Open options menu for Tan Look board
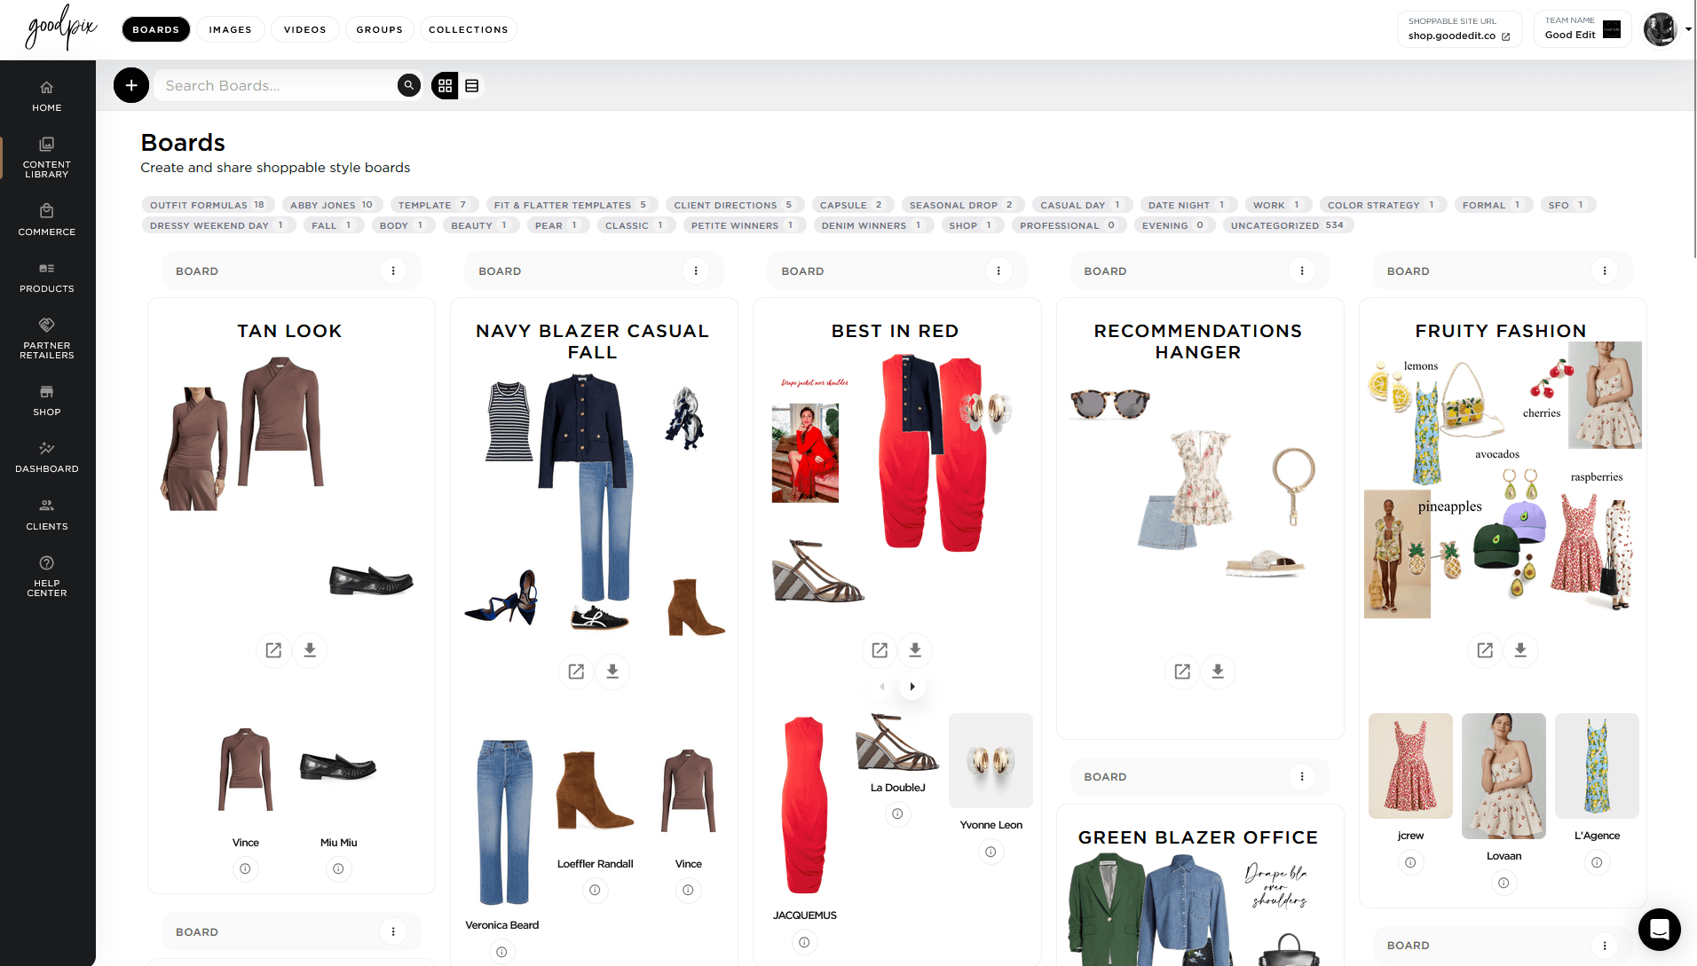 click(393, 271)
